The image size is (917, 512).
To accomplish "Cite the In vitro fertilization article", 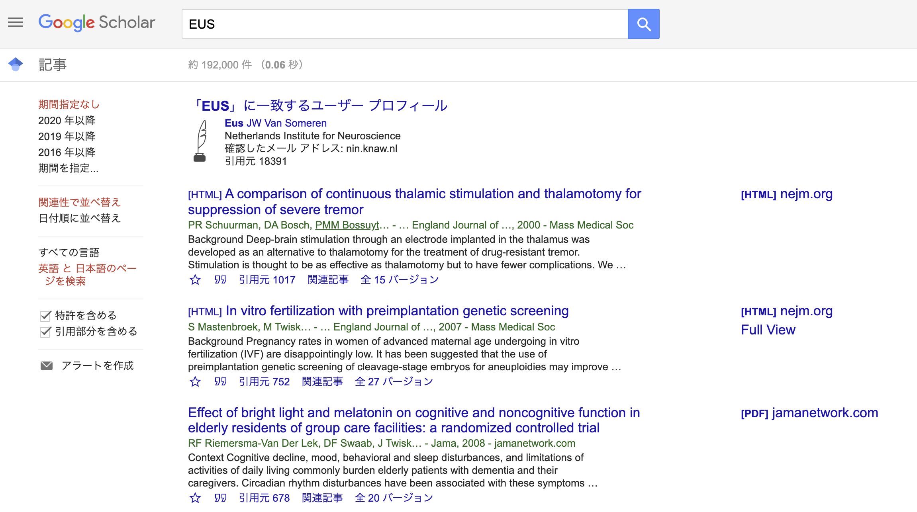I will click(220, 382).
